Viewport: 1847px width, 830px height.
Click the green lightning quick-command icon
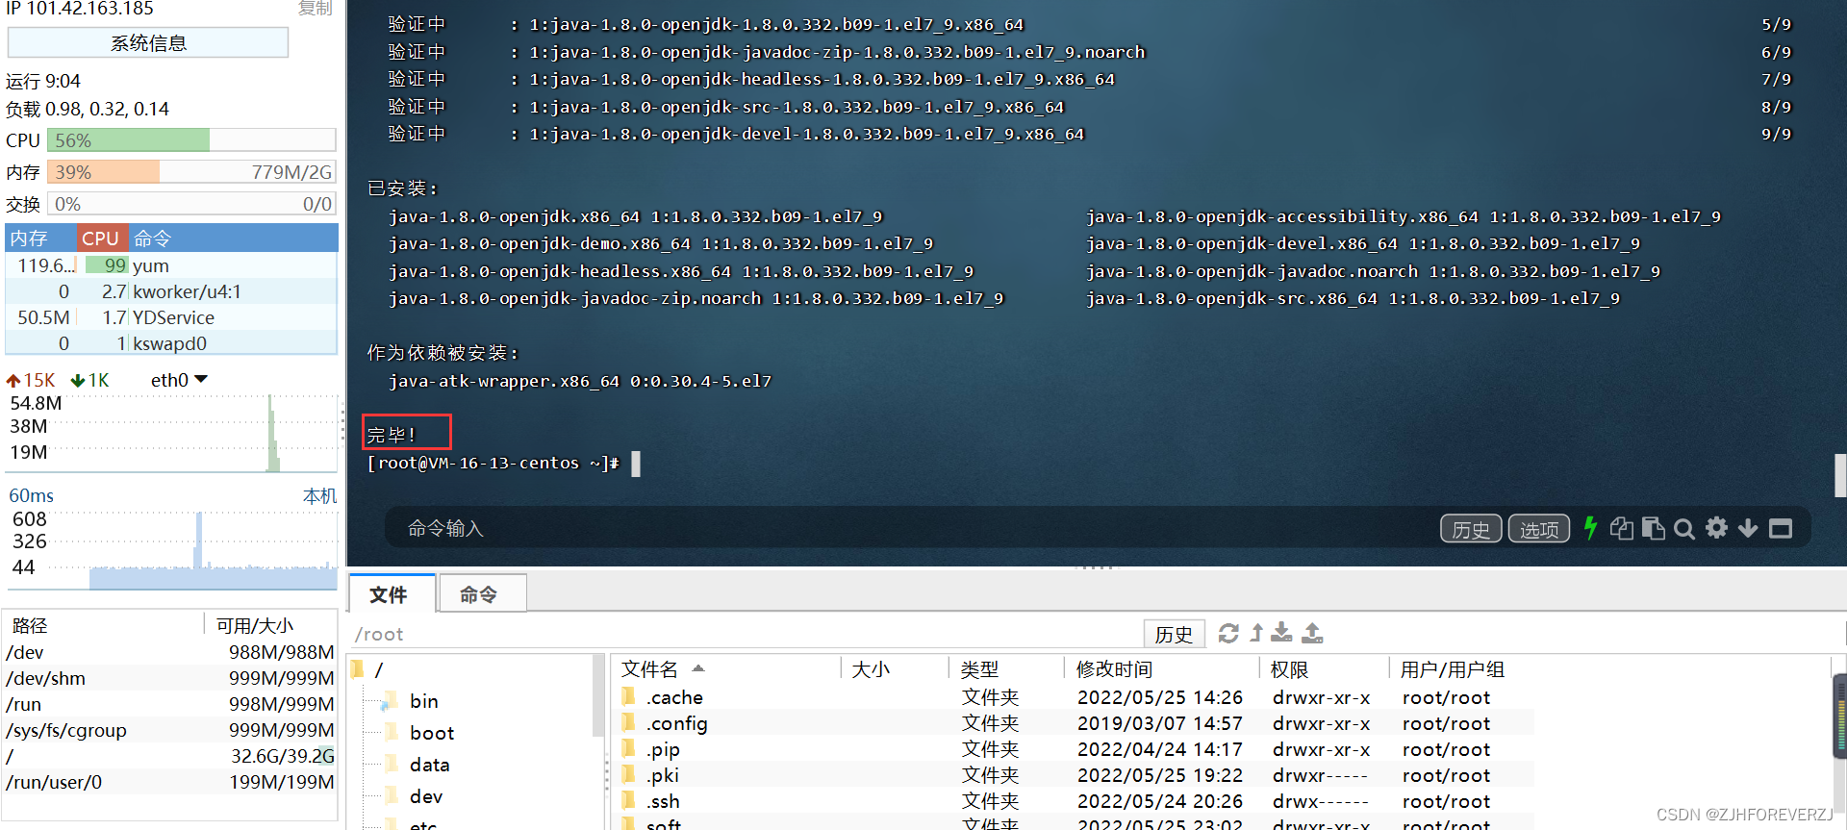click(1590, 528)
